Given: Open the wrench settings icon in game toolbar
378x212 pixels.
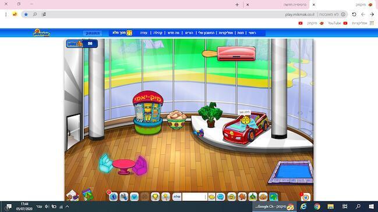Looking at the screenshot, I should pos(124,197).
